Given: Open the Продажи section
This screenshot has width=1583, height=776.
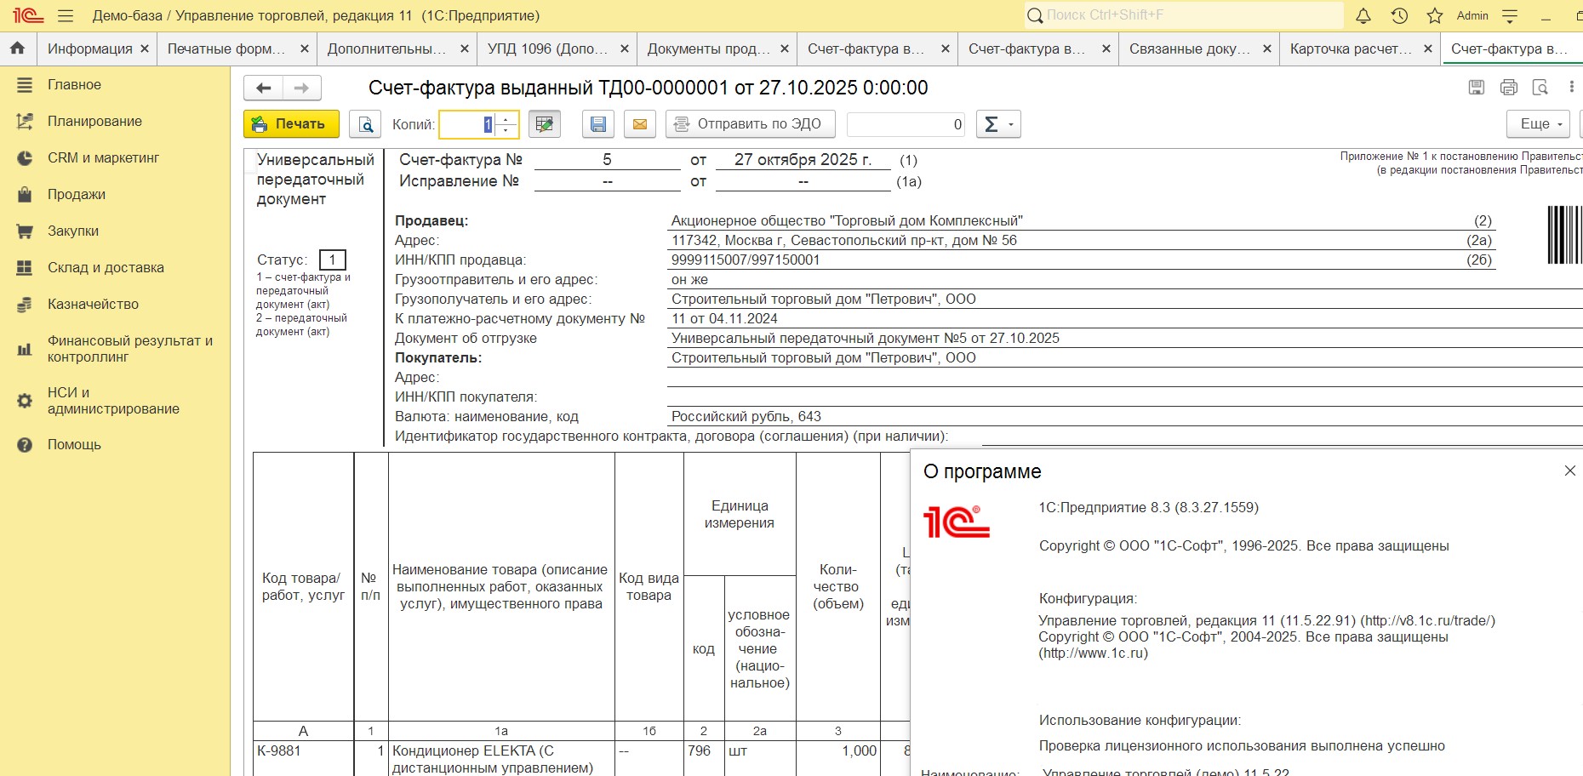Looking at the screenshot, I should pos(77,194).
